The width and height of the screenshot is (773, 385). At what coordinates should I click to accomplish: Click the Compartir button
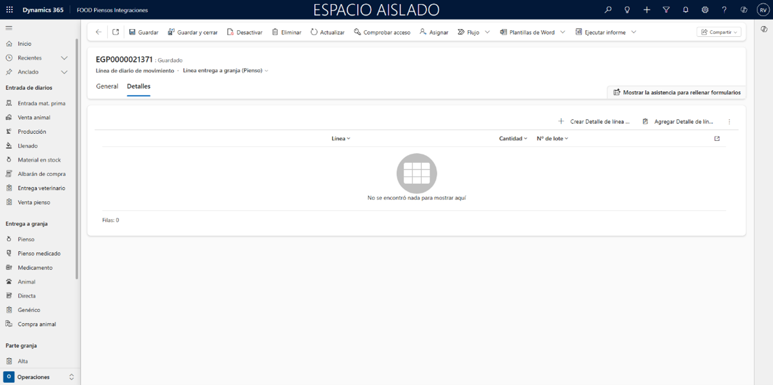click(719, 32)
